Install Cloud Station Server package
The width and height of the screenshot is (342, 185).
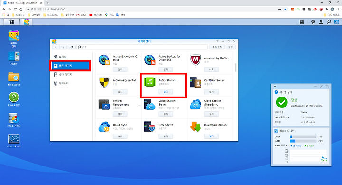tap(166, 114)
